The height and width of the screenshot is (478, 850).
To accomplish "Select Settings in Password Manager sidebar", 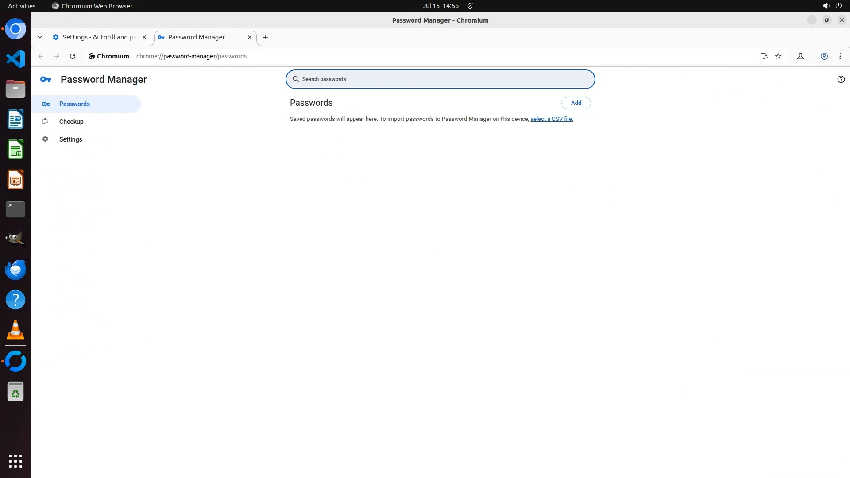I will pyautogui.click(x=71, y=139).
